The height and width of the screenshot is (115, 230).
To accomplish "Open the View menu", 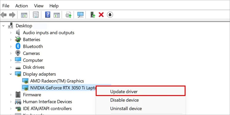I will 39,6.
